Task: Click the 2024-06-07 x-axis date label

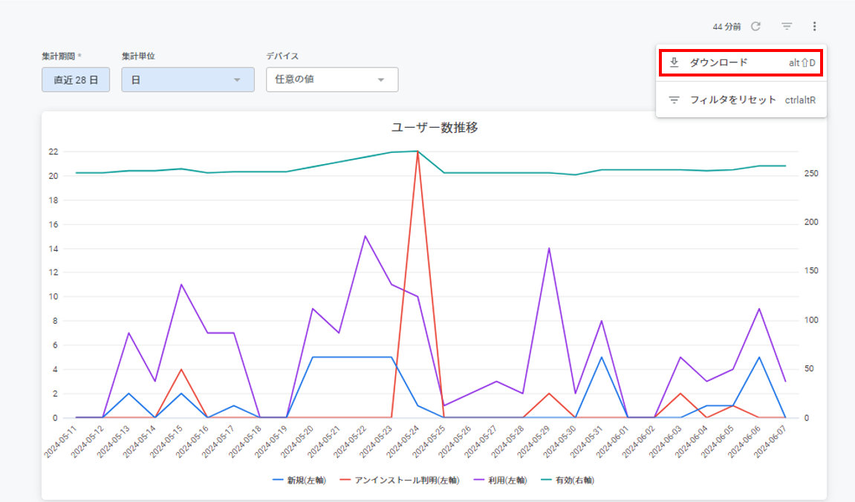Action: point(770,441)
